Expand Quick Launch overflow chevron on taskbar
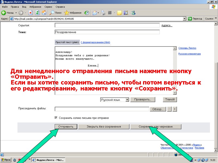Image resolution: width=218 pixels, height=163 pixels. click(29, 159)
